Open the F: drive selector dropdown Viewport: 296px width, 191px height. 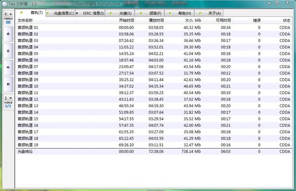click(x=8, y=14)
